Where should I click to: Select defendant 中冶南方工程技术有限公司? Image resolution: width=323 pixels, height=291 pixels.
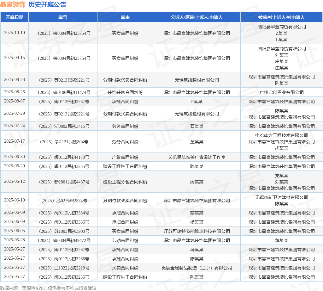(281, 135)
